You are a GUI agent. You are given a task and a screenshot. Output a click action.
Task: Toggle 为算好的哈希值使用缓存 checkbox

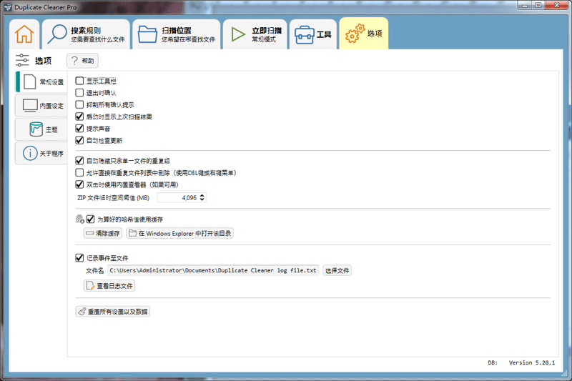point(91,219)
